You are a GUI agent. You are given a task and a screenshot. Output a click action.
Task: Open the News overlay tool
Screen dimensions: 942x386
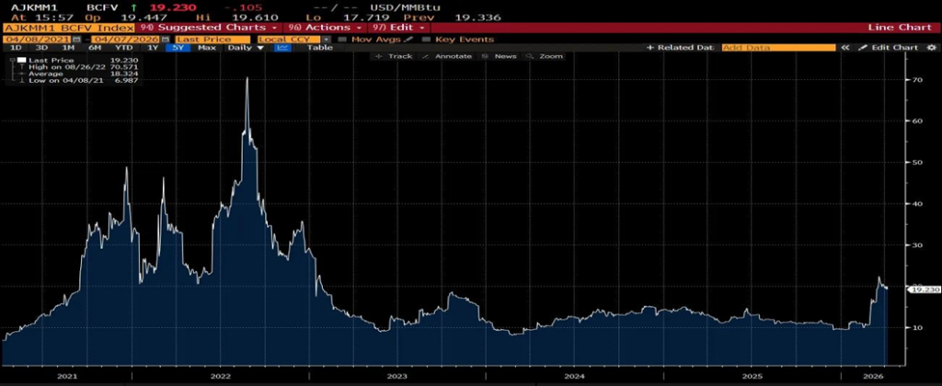pyautogui.click(x=500, y=56)
